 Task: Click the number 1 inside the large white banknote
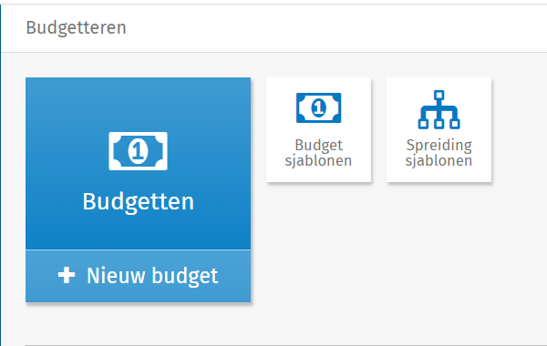[x=138, y=151]
